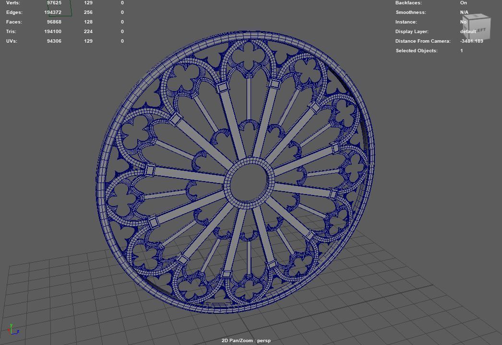The image size is (502, 345).
Task: Click the 0 value in the Faces row
Action: point(122,22)
